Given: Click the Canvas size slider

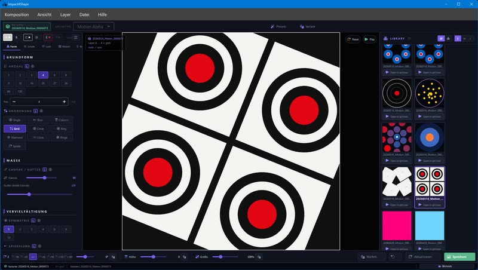Looking at the screenshot, I should (x=41, y=177).
